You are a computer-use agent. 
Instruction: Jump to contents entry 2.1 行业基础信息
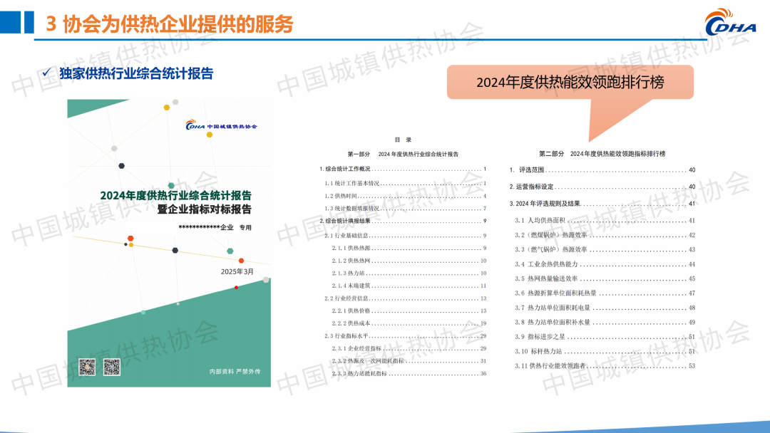pos(346,235)
